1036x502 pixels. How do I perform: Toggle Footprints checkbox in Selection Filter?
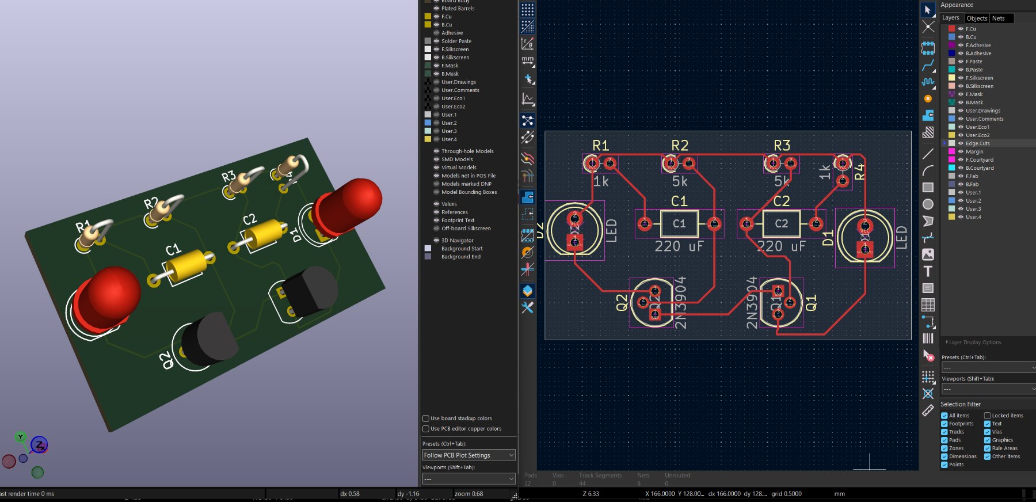pyautogui.click(x=944, y=424)
